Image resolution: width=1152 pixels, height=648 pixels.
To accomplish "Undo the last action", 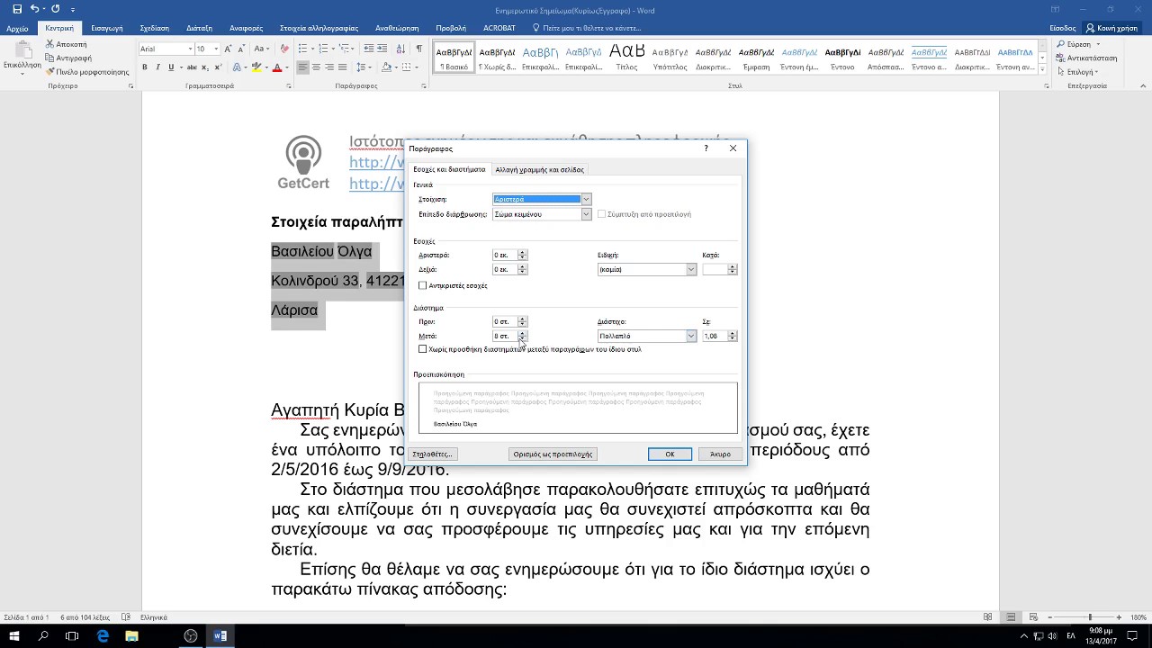I will [34, 9].
